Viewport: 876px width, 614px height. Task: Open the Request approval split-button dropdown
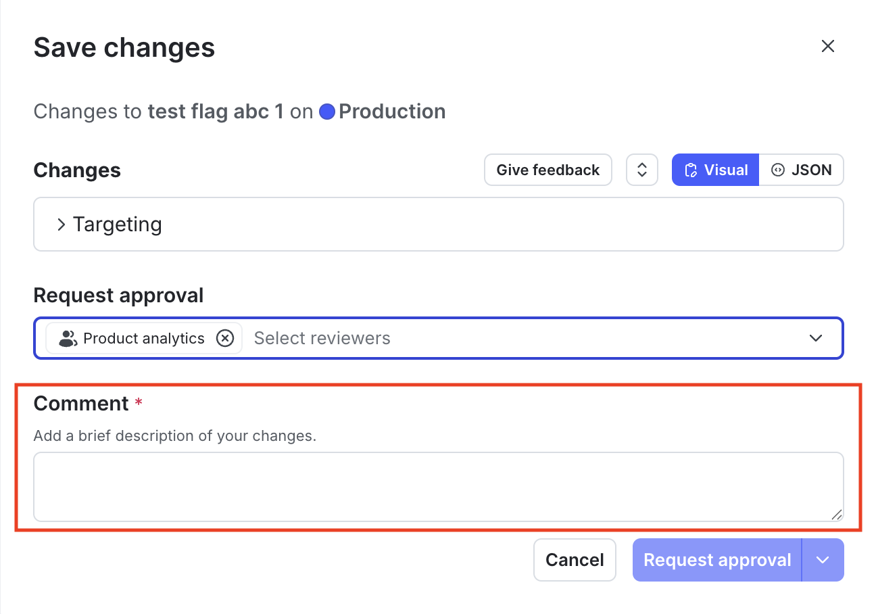[x=823, y=560]
